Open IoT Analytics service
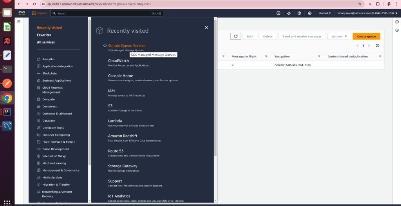 click(119, 196)
